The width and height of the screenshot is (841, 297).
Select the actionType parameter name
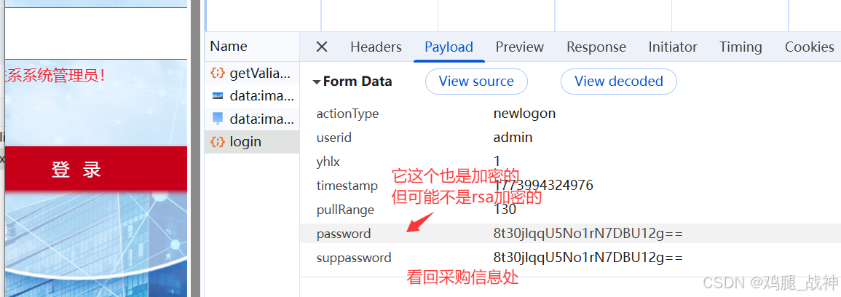pyautogui.click(x=347, y=114)
